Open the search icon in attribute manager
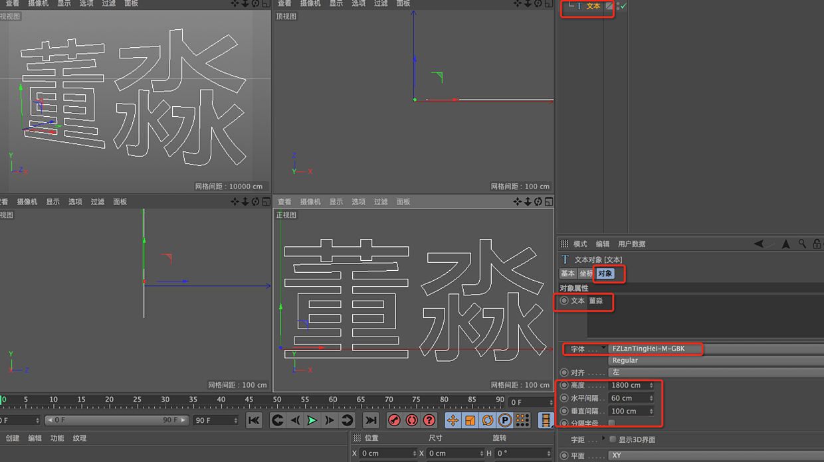The width and height of the screenshot is (824, 462). (802, 243)
